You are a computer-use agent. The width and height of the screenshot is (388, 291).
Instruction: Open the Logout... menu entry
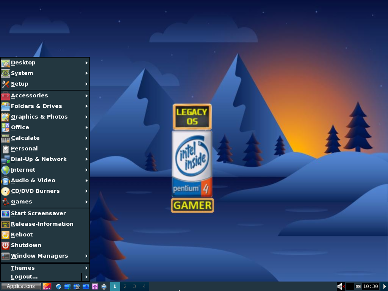(x=45, y=277)
